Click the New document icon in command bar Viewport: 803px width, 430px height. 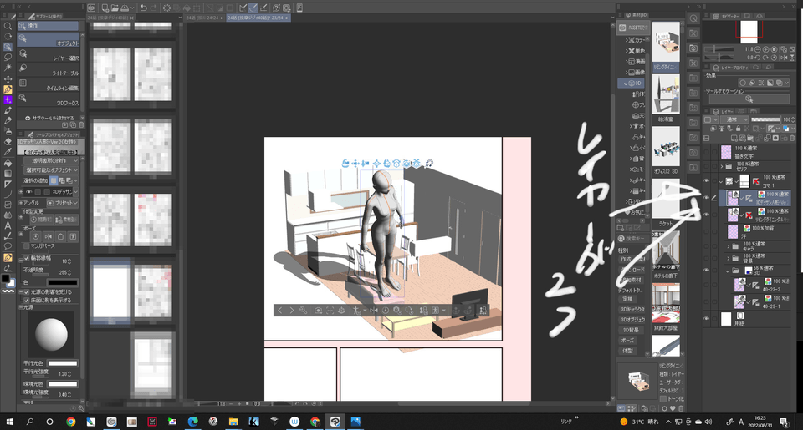[105, 8]
